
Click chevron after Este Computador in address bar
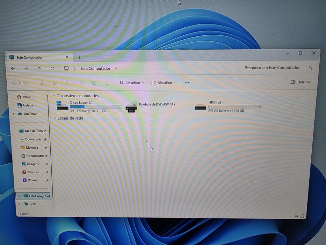[116, 68]
